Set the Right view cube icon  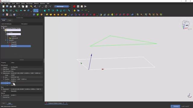52,10
